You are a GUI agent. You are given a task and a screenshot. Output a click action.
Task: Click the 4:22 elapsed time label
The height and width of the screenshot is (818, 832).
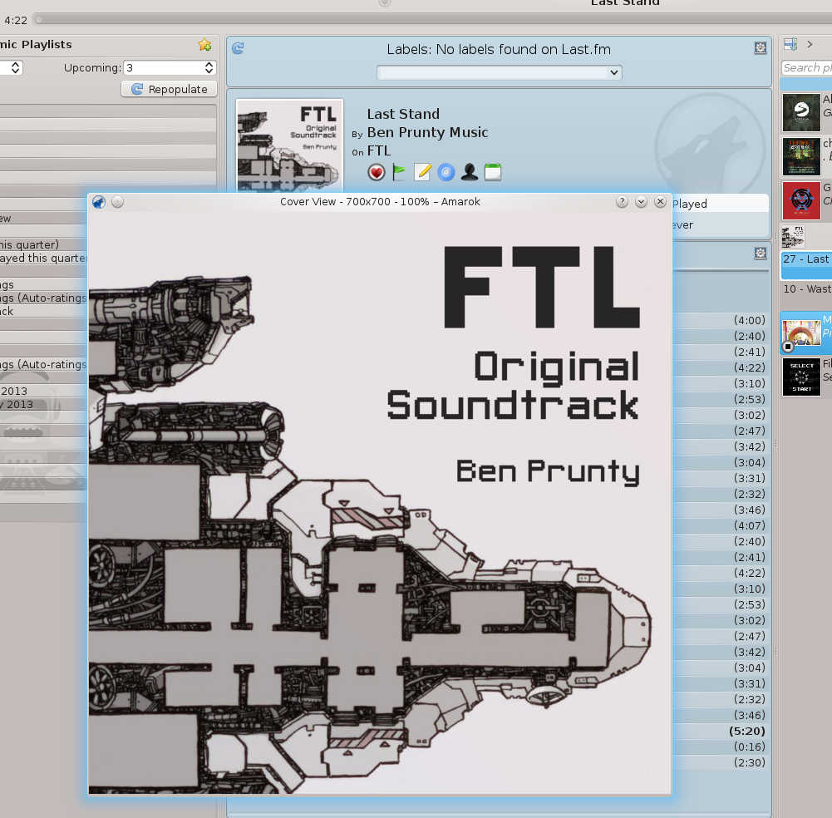[x=16, y=20]
